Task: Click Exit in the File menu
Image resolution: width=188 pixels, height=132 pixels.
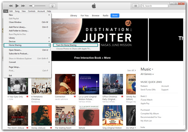Action: 28,76
